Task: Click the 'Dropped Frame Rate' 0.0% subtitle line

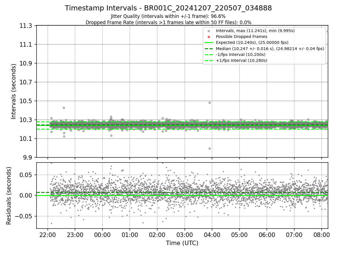Action: pos(168,22)
